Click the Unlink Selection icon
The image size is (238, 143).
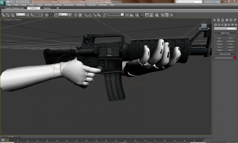click(x=8, y=15)
